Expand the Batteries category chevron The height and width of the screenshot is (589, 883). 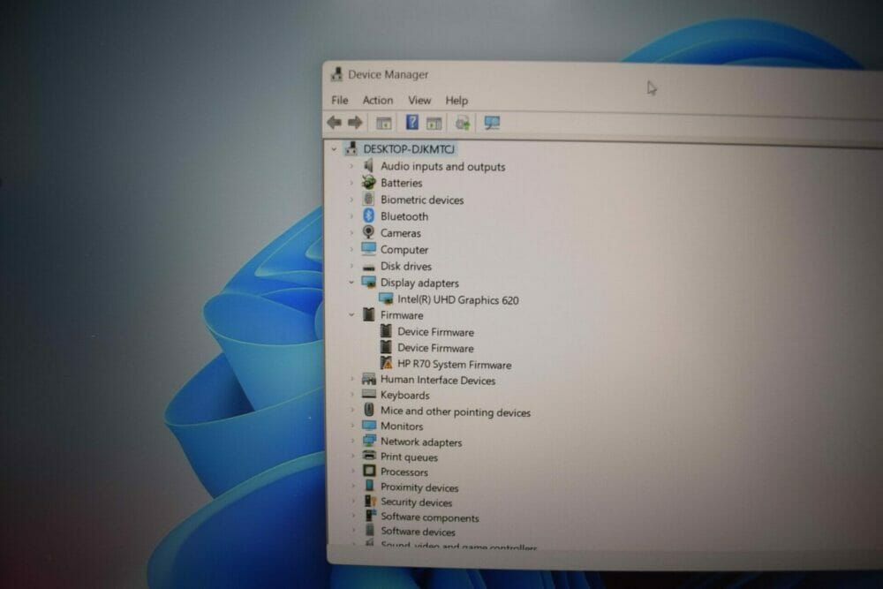(x=351, y=183)
